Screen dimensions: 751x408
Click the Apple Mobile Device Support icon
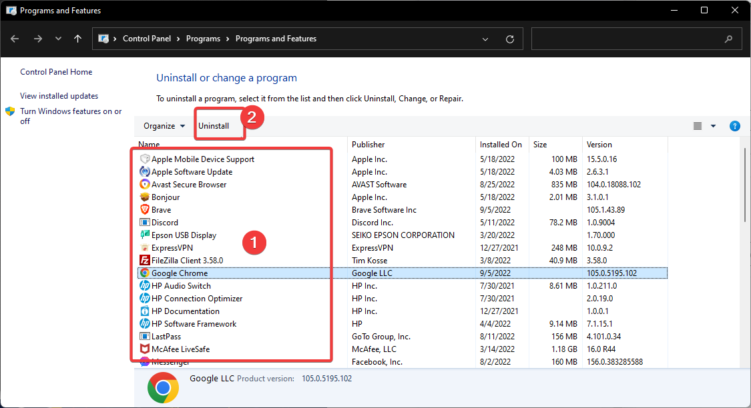[145, 159]
